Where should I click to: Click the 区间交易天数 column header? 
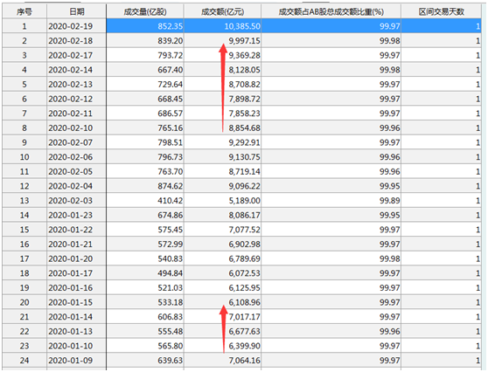(x=442, y=12)
